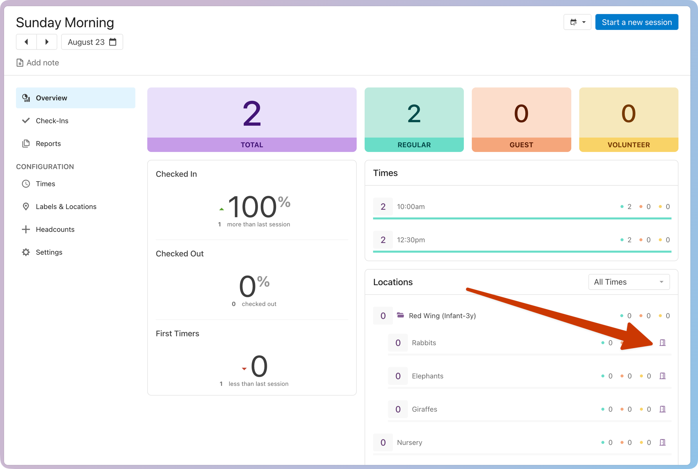Open Headcounts configuration

click(x=76, y=229)
